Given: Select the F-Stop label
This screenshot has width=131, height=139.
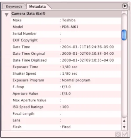Looking at the screenshot, I should click(18, 87).
